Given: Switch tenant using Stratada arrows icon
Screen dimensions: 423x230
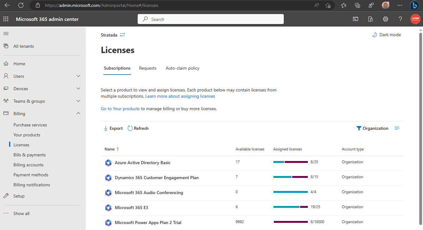Looking at the screenshot, I should pyautogui.click(x=122, y=35).
